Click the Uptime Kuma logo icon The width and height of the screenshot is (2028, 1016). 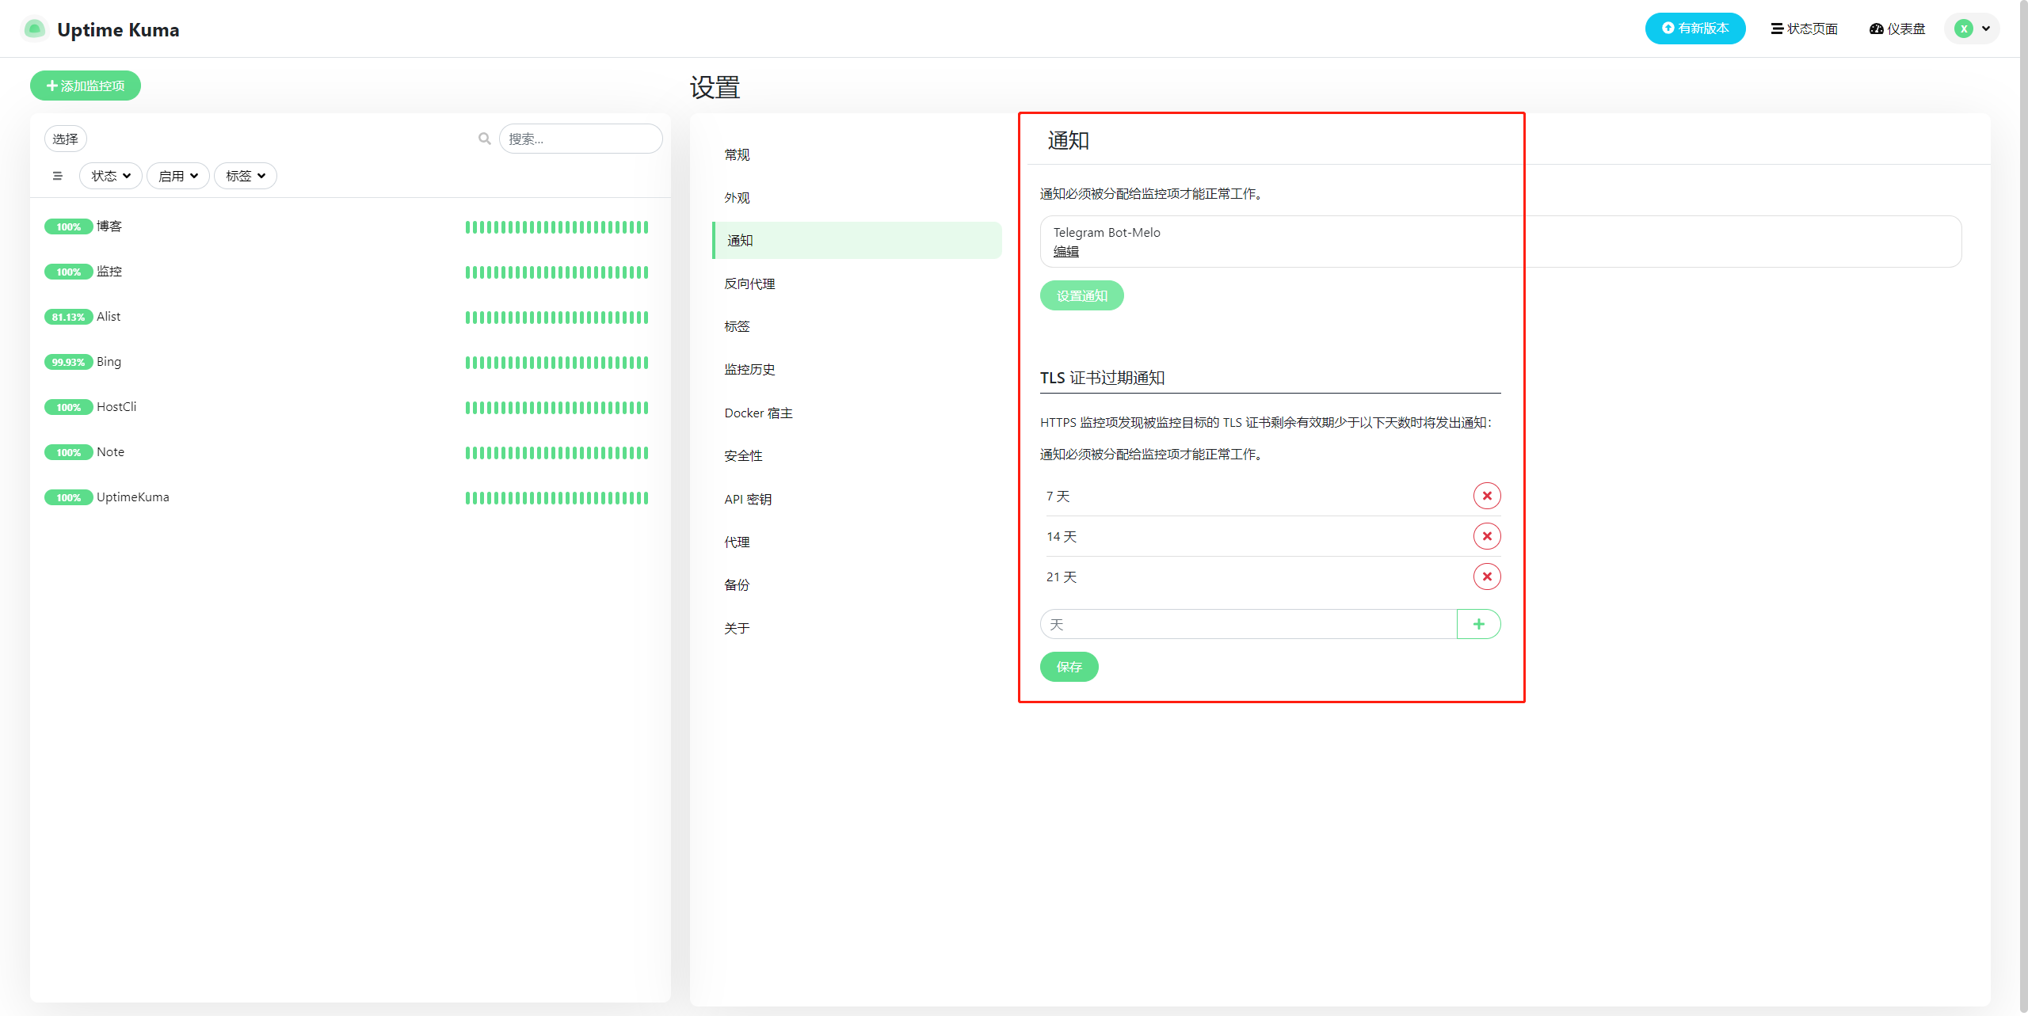34,29
